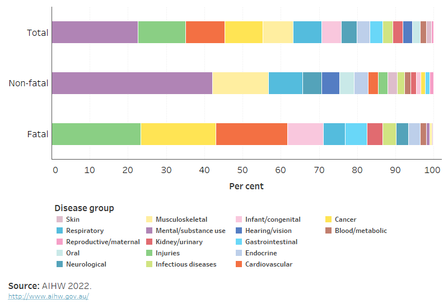Select the Cancer legend swatch
Viewport: 448px width, 308px height.
point(330,220)
